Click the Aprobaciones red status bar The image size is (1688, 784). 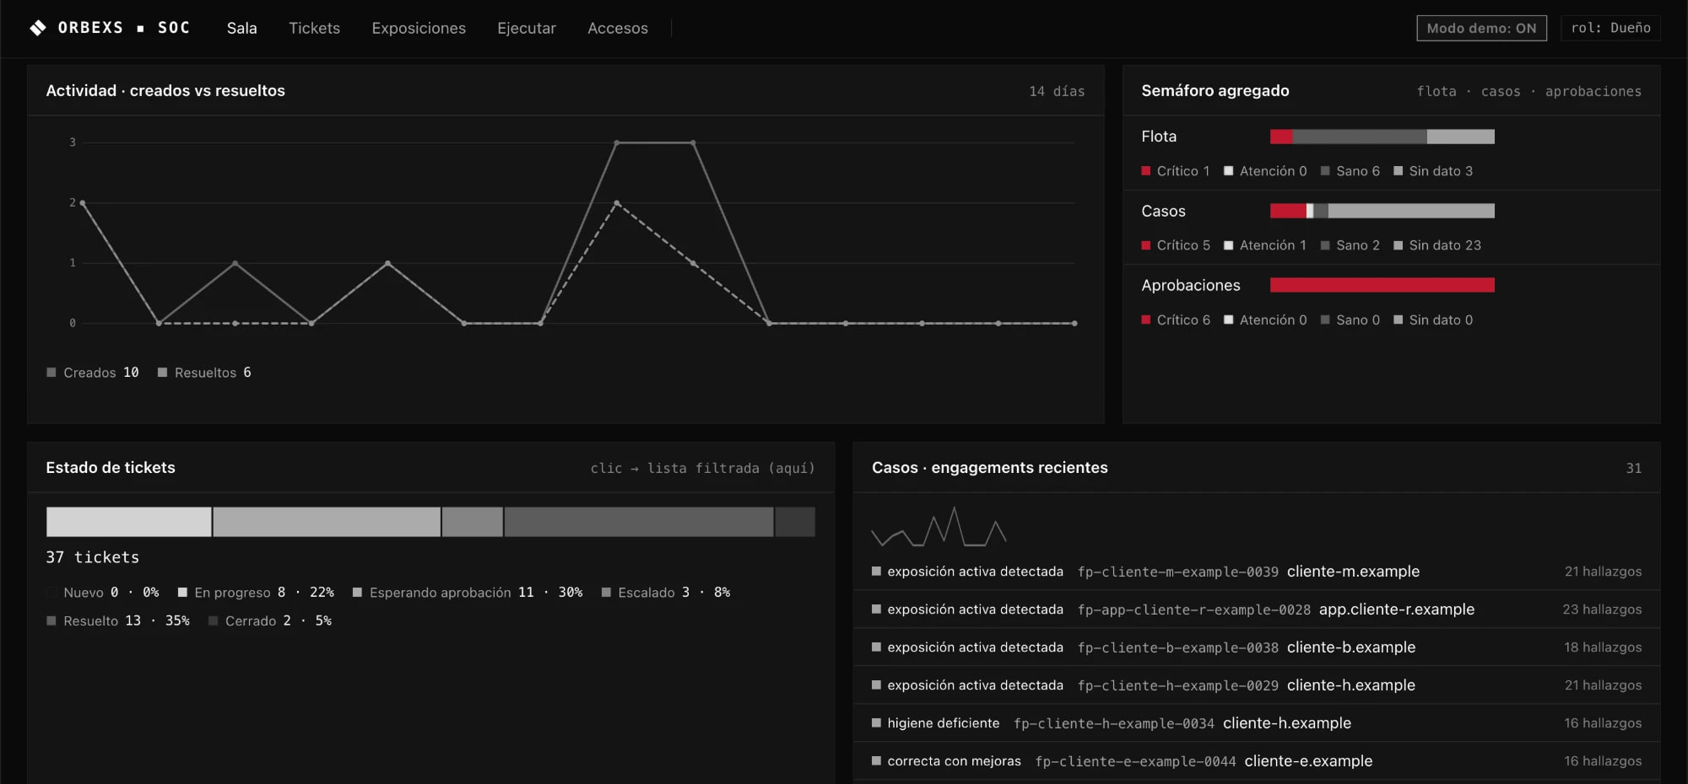(1382, 285)
